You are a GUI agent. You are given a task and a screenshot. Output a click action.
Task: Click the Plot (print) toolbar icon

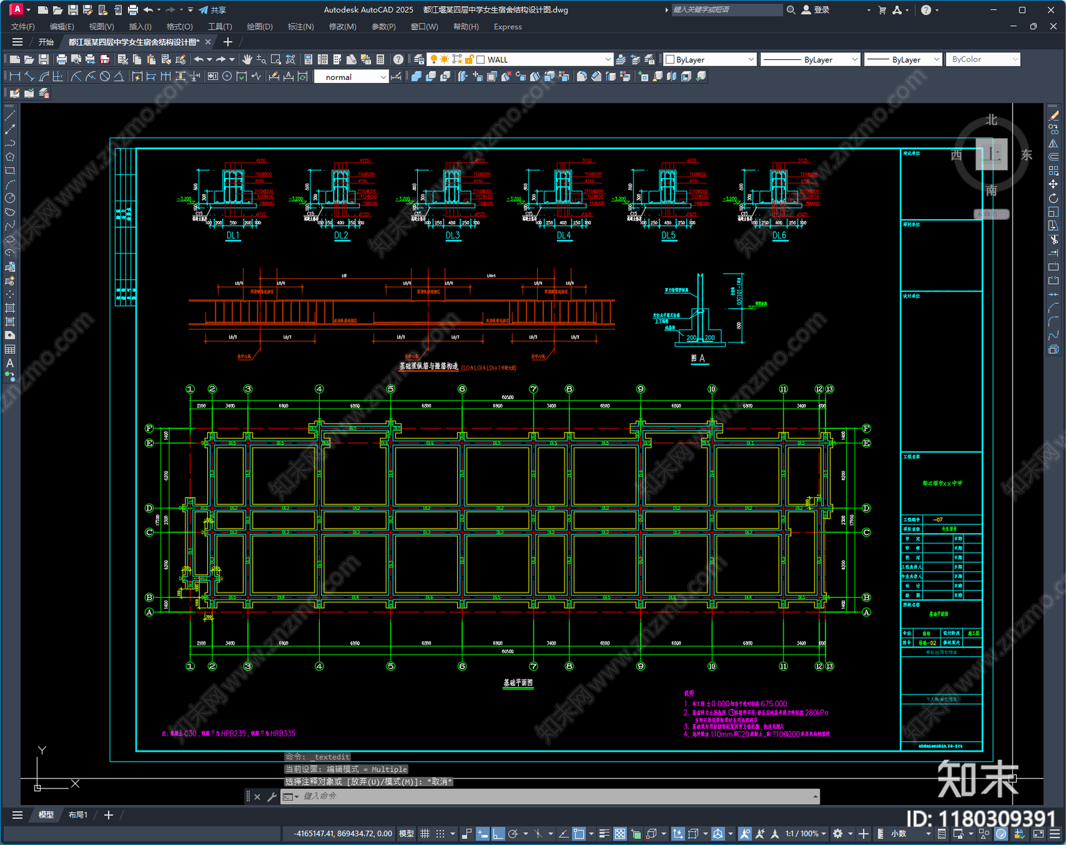62,59
